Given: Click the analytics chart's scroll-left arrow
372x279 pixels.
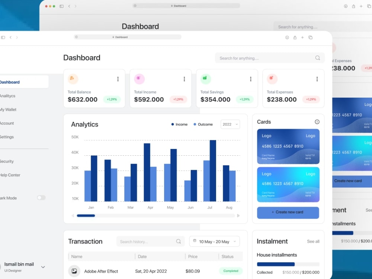Looking at the screenshot, I should pyautogui.click(x=73, y=216).
